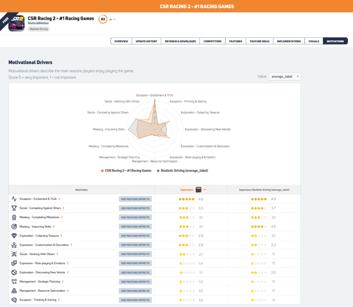Click the game icon in Importance column header
353x307 pixels.
(x=199, y=190)
